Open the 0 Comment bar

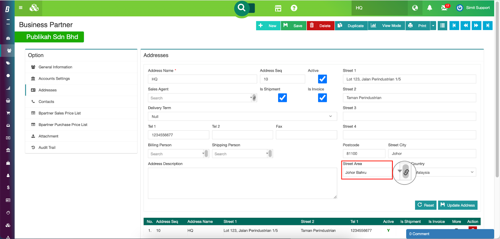(x=450, y=234)
